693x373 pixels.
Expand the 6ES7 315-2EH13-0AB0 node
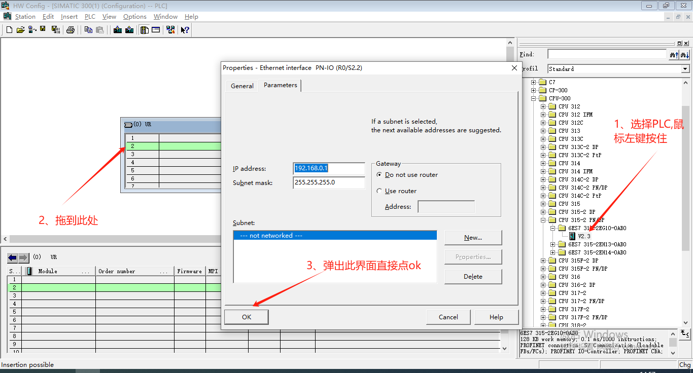[553, 244]
